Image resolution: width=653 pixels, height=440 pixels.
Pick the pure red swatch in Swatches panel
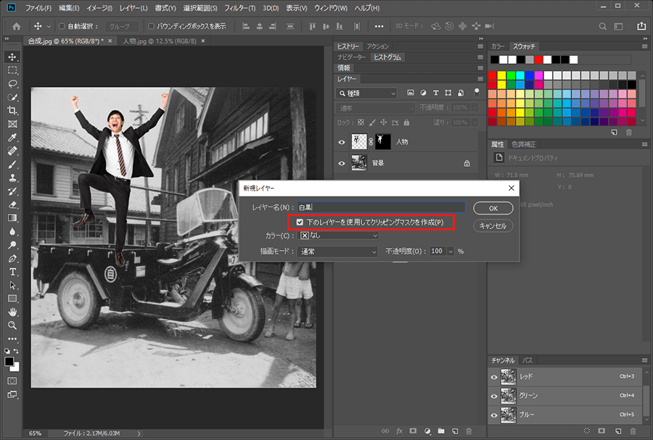(493, 75)
